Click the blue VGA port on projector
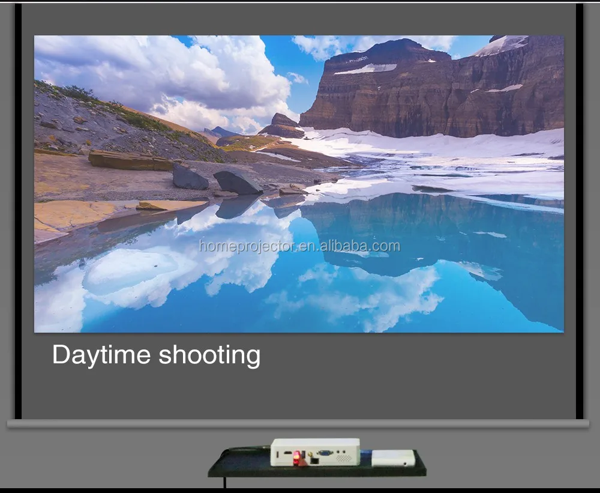The height and width of the screenshot is (493, 600). pyautogui.click(x=326, y=453)
